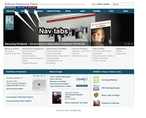The height and width of the screenshot is (118, 146).
Task: Click the Donate link
Action: (106, 4)
